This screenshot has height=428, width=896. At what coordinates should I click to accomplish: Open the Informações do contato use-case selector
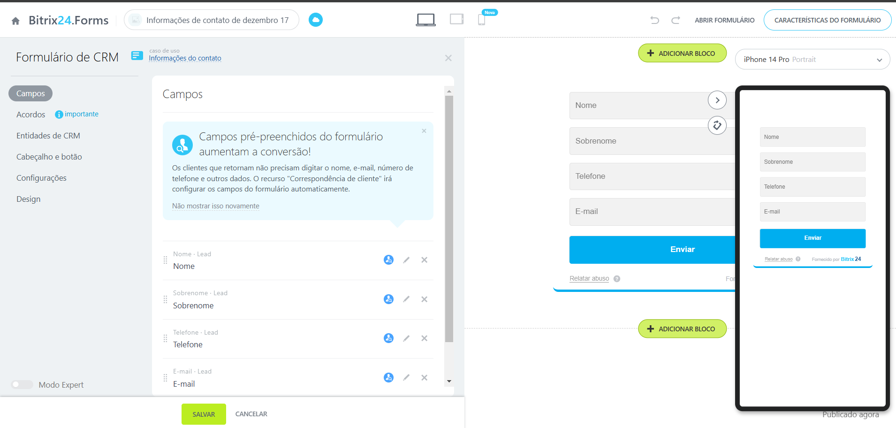(x=185, y=58)
